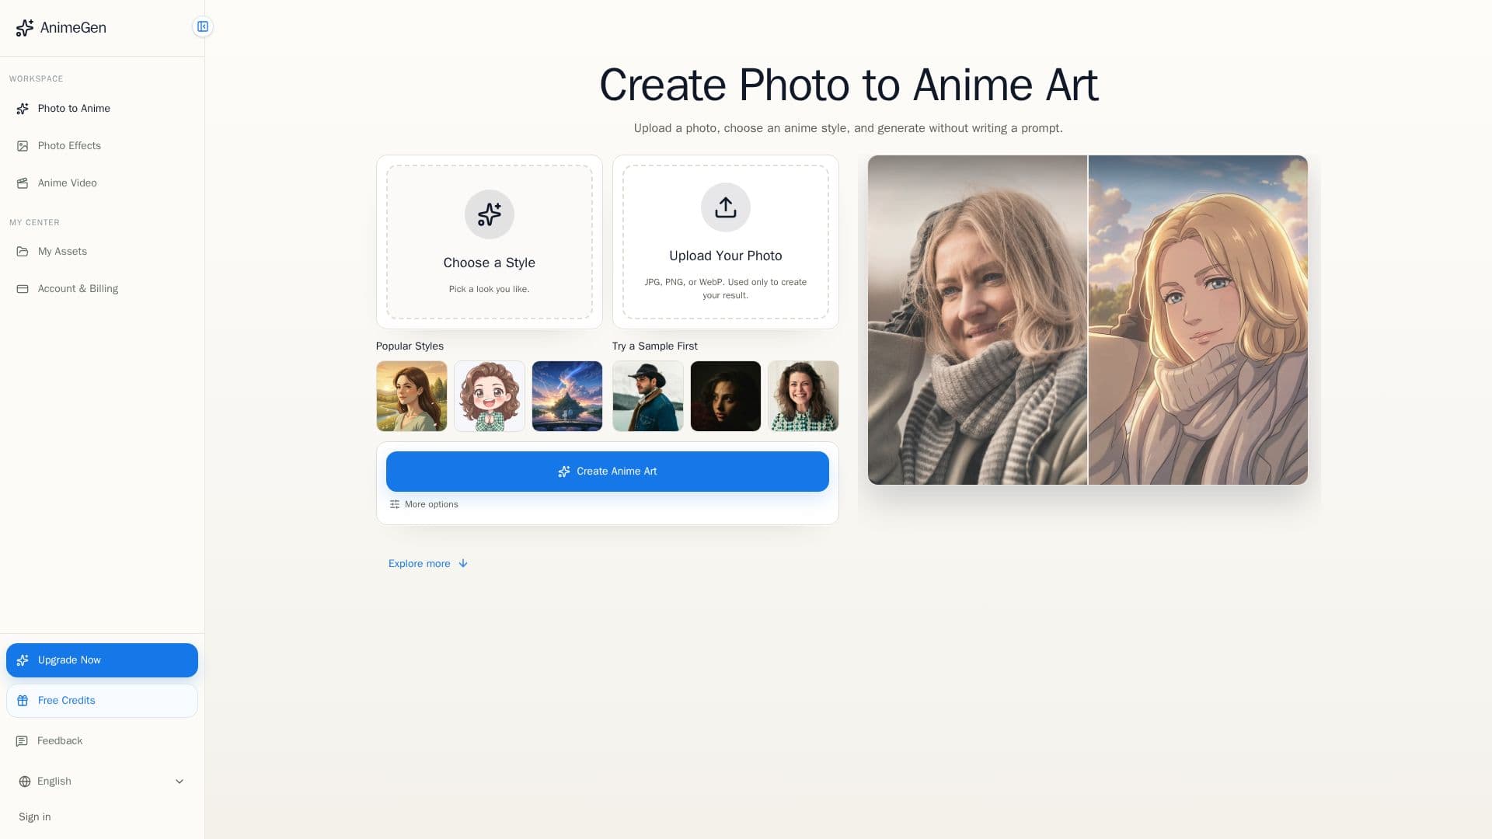Open the Feedback form
The width and height of the screenshot is (1492, 839).
pos(102,741)
